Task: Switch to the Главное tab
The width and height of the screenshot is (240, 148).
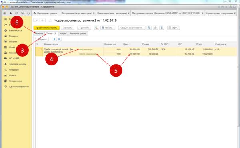Action: coord(39,34)
